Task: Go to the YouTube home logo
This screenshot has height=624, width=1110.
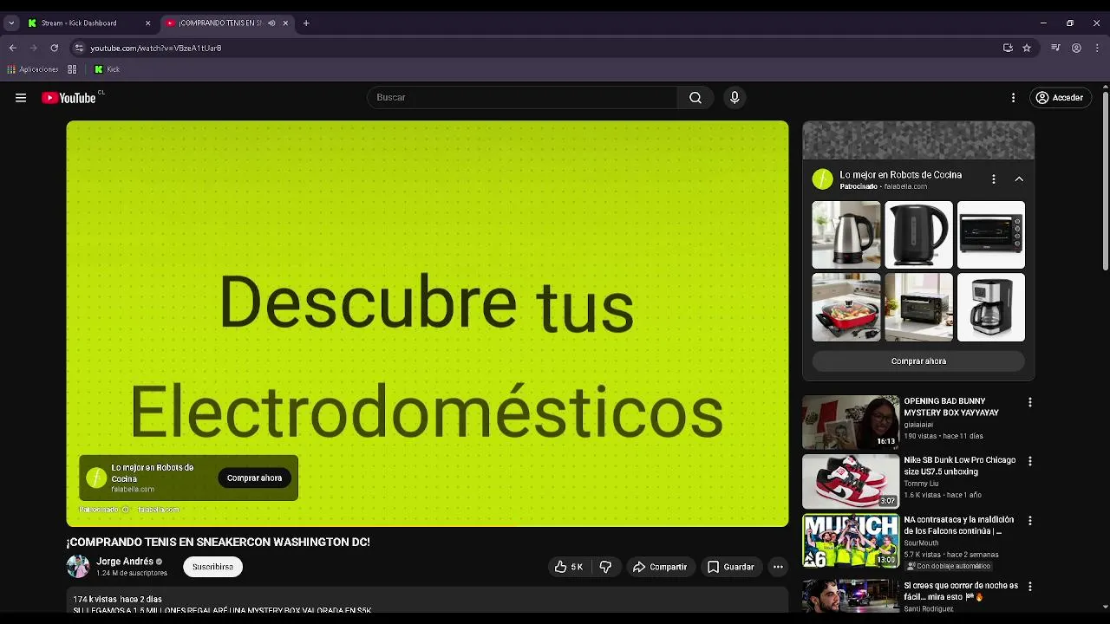Action: click(69, 98)
